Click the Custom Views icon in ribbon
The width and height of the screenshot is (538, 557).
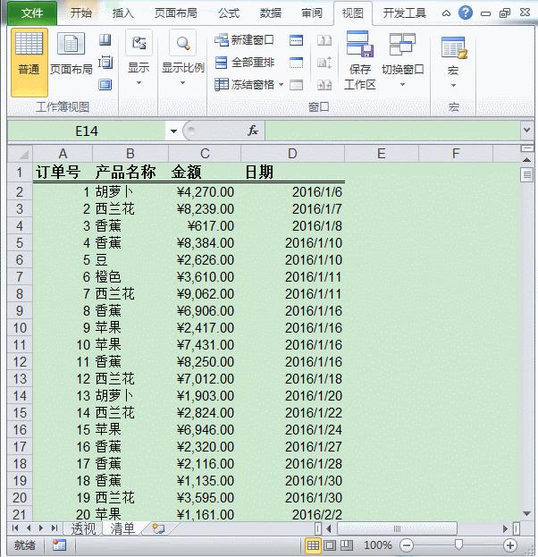(x=105, y=63)
